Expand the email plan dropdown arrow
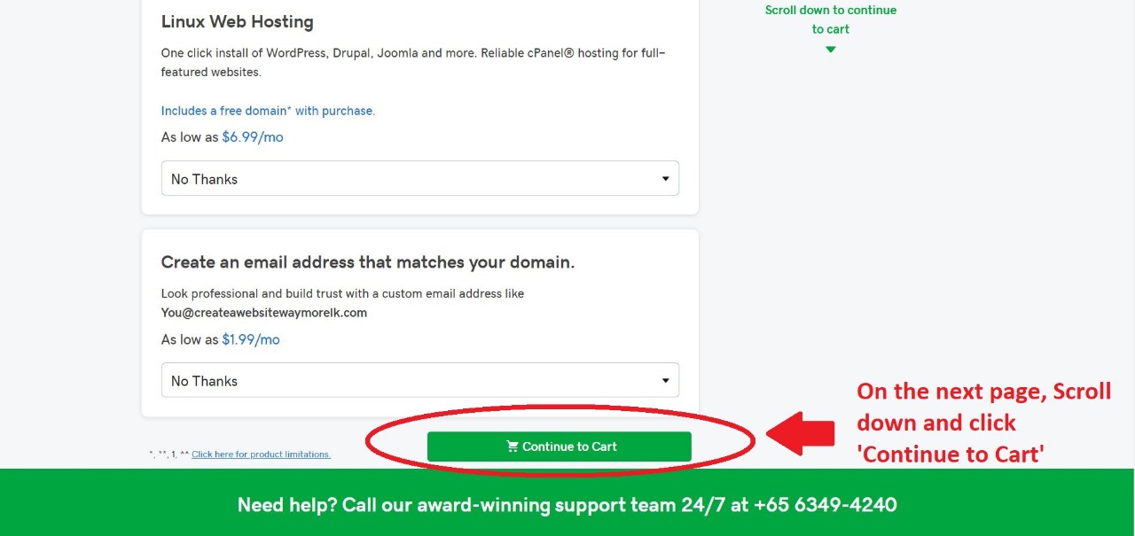 coord(665,381)
